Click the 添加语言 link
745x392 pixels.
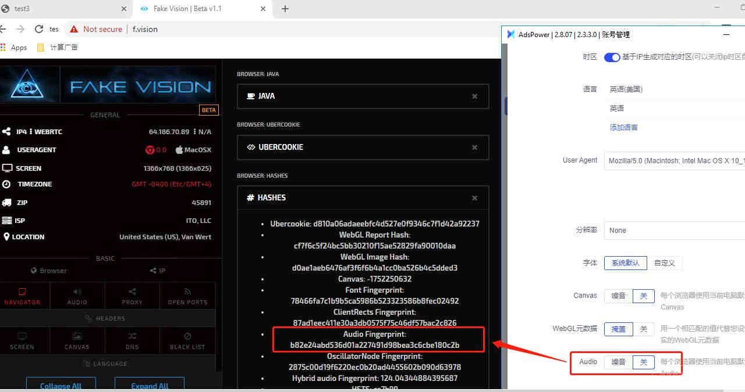coord(624,128)
